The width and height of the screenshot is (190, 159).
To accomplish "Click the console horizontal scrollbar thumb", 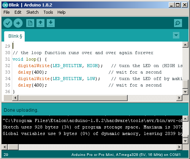I will 13,147.
